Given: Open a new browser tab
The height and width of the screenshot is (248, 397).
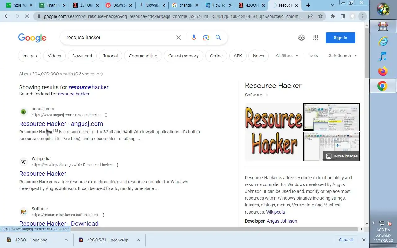Looking at the screenshot, I should (x=308, y=5).
